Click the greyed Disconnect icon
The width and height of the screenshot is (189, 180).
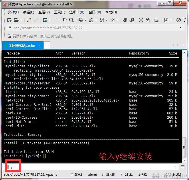[x=36, y=20]
